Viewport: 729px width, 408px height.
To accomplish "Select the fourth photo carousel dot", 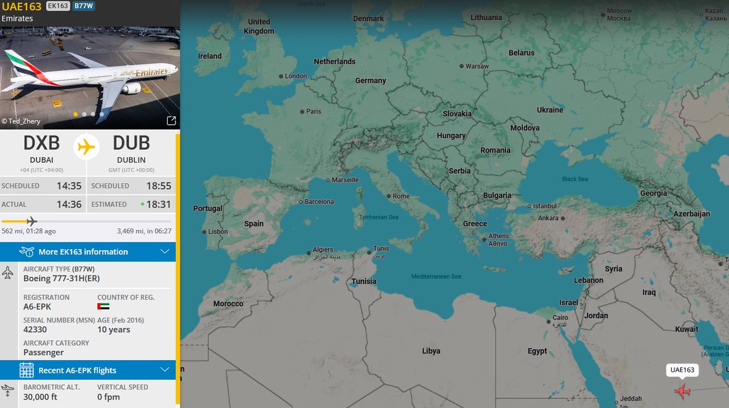I will coord(102,114).
